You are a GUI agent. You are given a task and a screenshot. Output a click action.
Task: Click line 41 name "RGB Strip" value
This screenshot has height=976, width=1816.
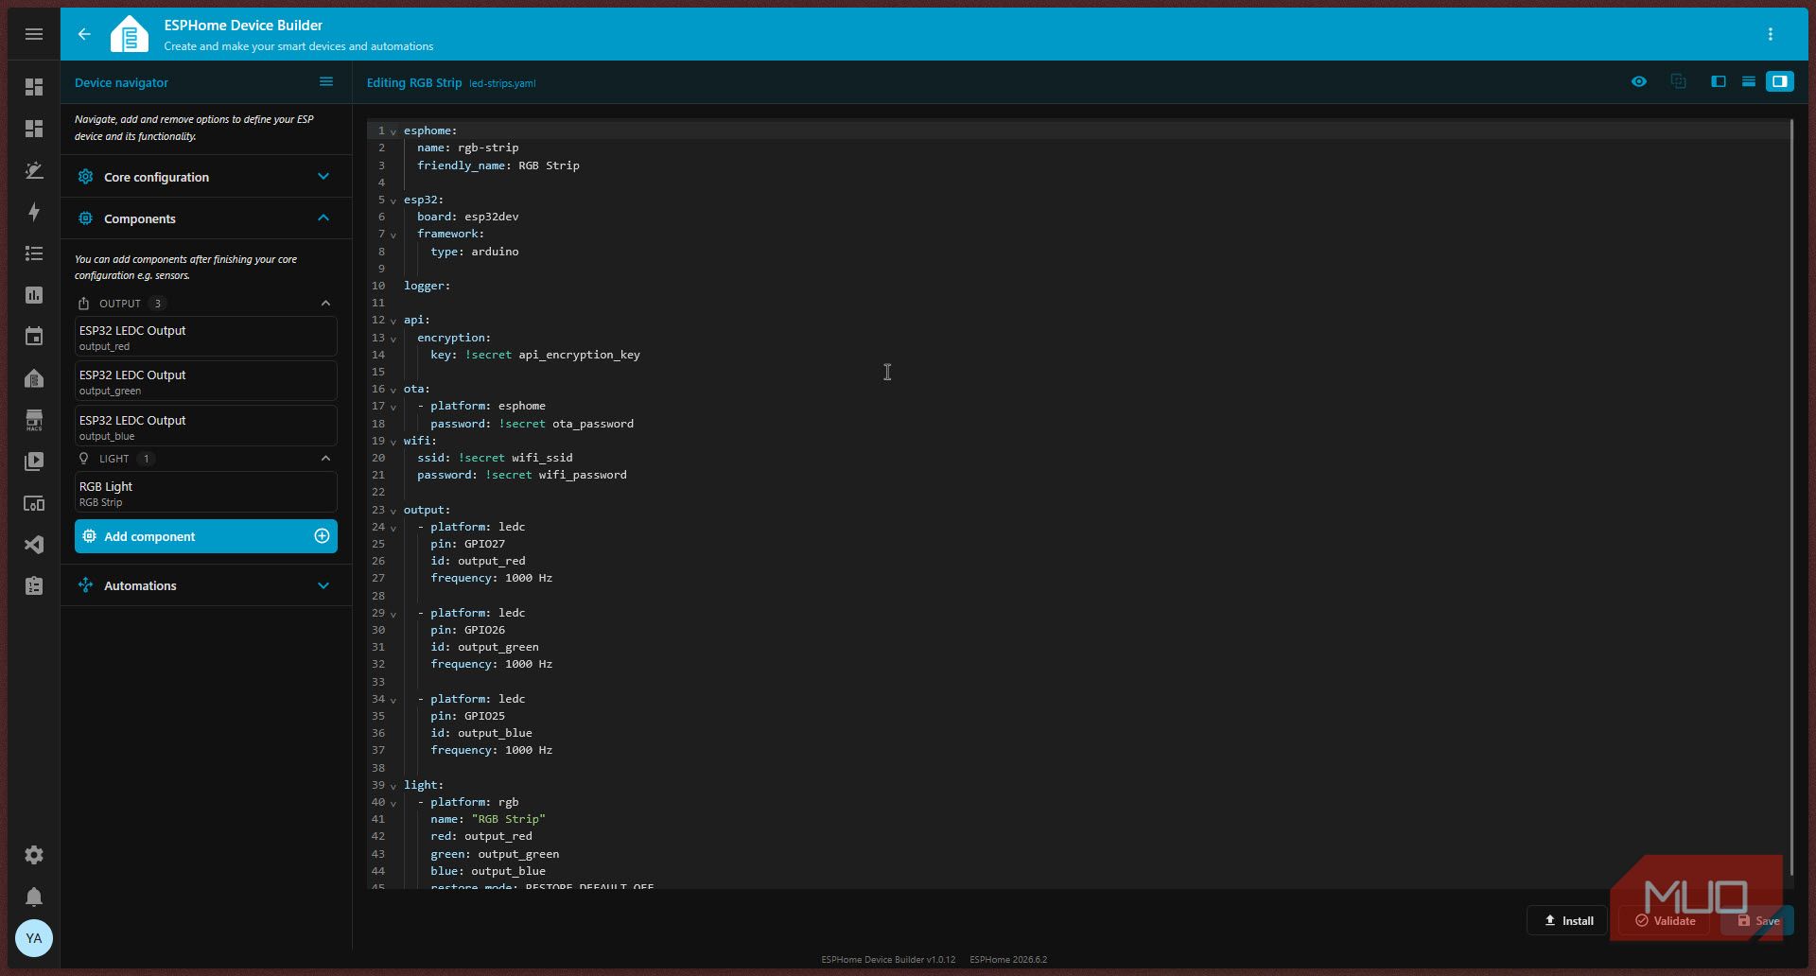coord(508,819)
